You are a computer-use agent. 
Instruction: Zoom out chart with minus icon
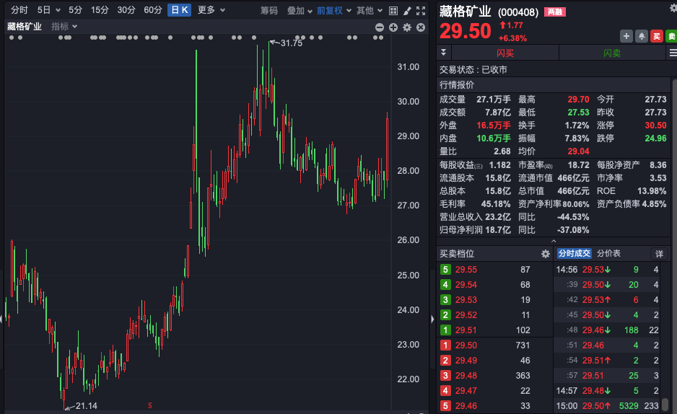click(380, 27)
